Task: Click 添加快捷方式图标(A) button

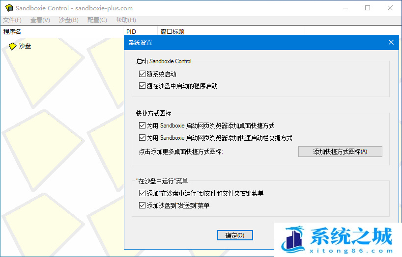Action: (x=340, y=152)
